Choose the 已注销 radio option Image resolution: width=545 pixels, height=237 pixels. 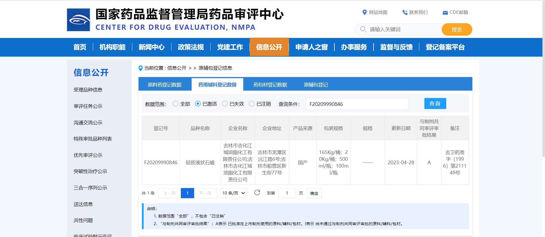tap(252, 104)
